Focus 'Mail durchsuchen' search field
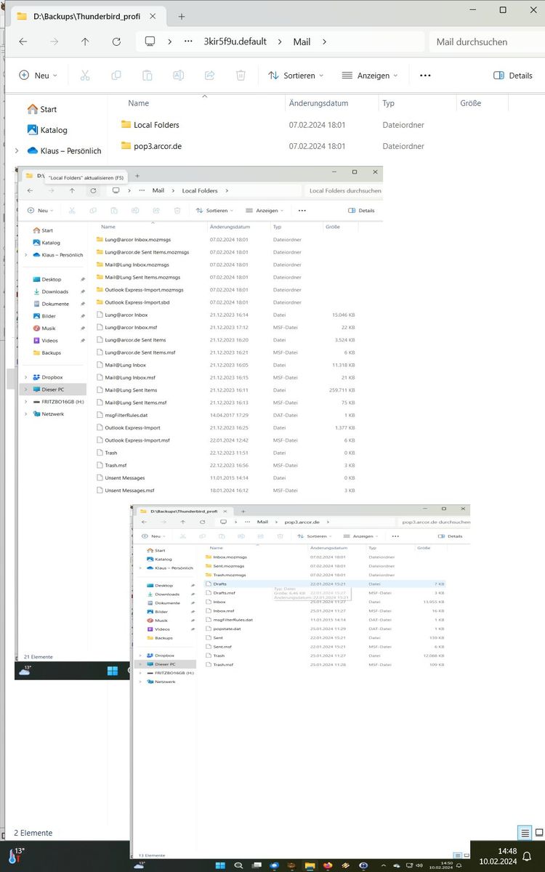The height and width of the screenshot is (872, 545). [x=485, y=42]
